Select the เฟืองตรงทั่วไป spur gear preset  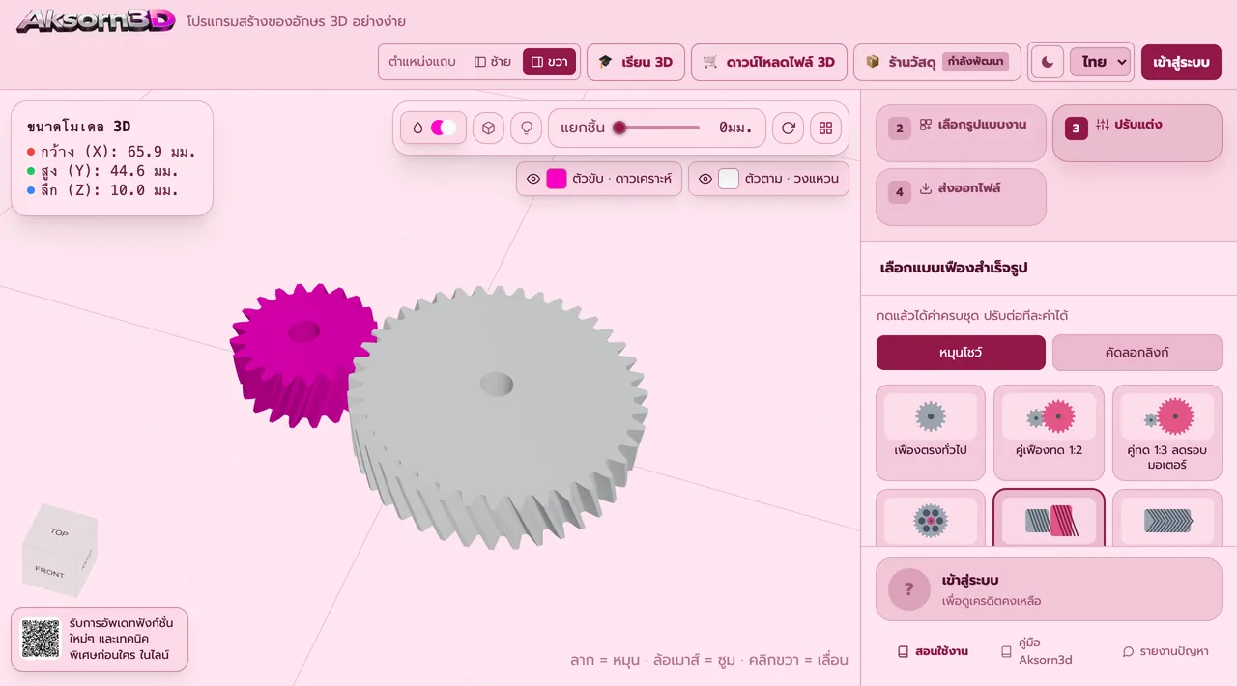(931, 433)
